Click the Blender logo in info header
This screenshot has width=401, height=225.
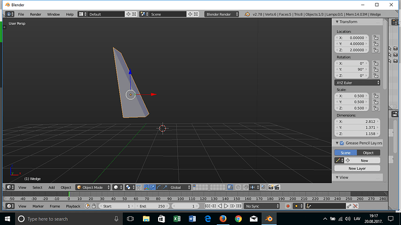coord(247,14)
